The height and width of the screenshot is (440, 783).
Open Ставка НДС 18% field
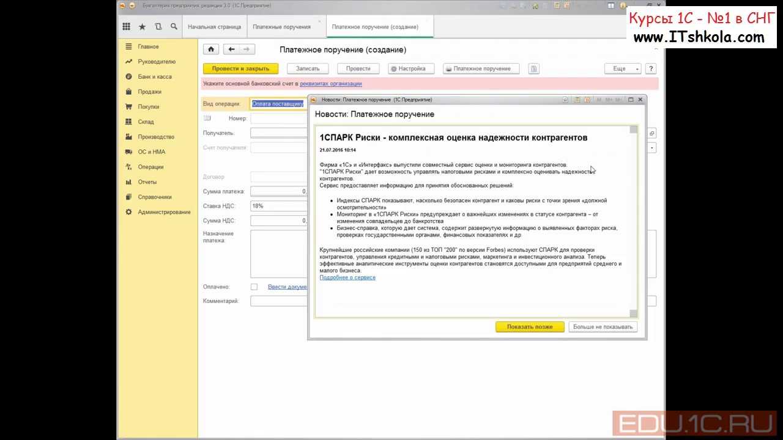tap(279, 206)
